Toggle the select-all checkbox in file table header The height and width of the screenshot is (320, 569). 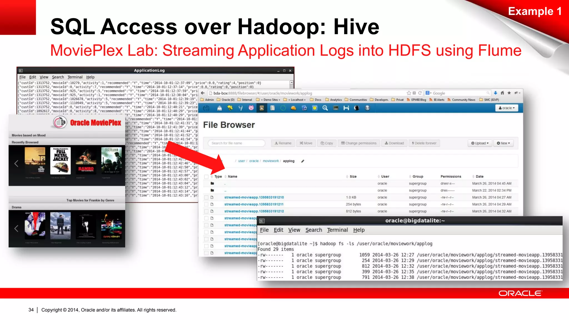(206, 177)
